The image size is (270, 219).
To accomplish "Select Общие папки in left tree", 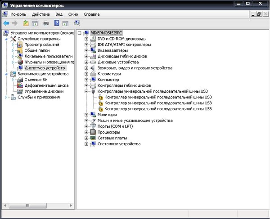I will pyautogui.click(x=37, y=50).
